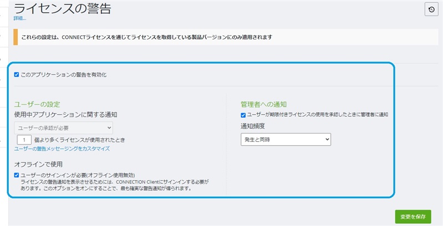Open ユーザーの警告メッセージングをカスタマイズ link
443x226 pixels.
pyautogui.click(x=62, y=148)
